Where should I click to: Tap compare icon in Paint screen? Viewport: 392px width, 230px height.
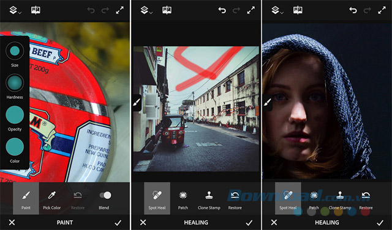click(x=36, y=10)
